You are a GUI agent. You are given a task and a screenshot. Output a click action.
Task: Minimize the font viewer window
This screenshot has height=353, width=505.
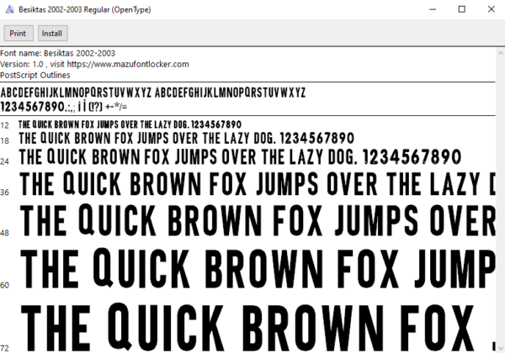click(x=433, y=9)
